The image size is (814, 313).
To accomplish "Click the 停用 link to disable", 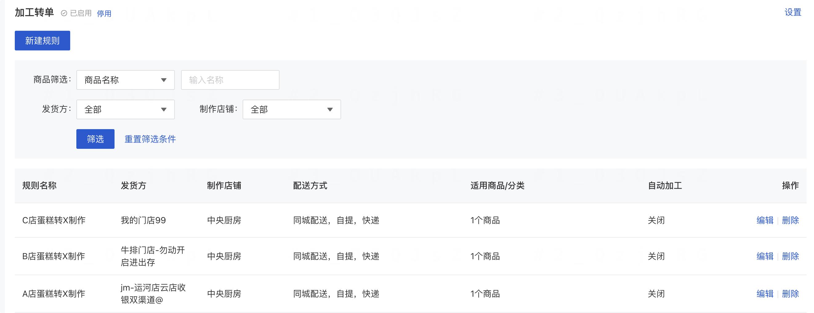I will (104, 14).
